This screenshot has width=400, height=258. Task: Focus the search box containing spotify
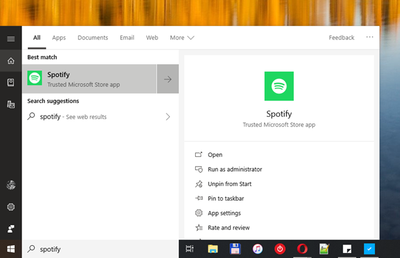tap(101, 249)
